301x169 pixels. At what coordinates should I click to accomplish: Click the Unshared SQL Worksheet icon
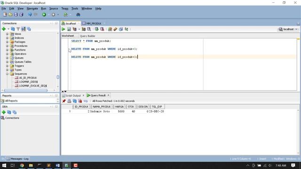(110, 29)
